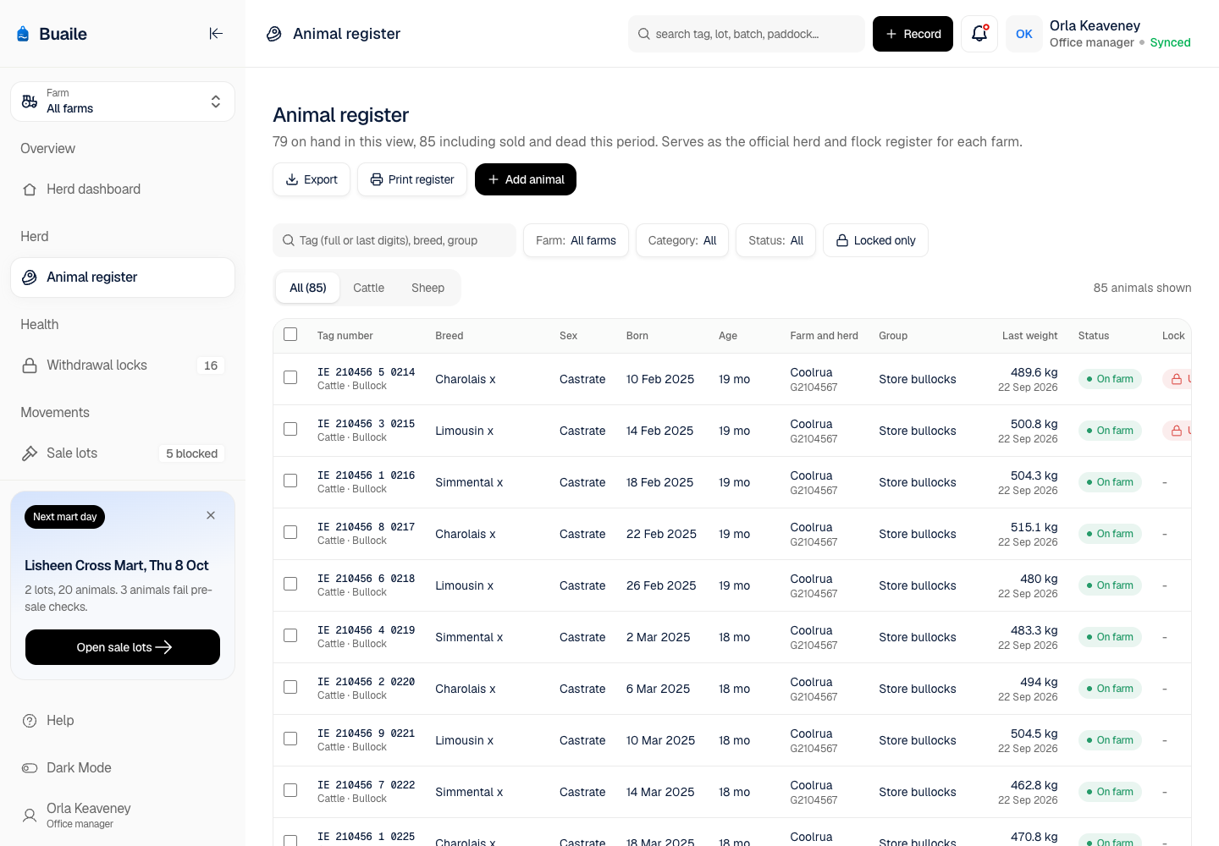Open Orla Keaveney profile in sidebar
The image size is (1219, 846).
[x=123, y=816]
